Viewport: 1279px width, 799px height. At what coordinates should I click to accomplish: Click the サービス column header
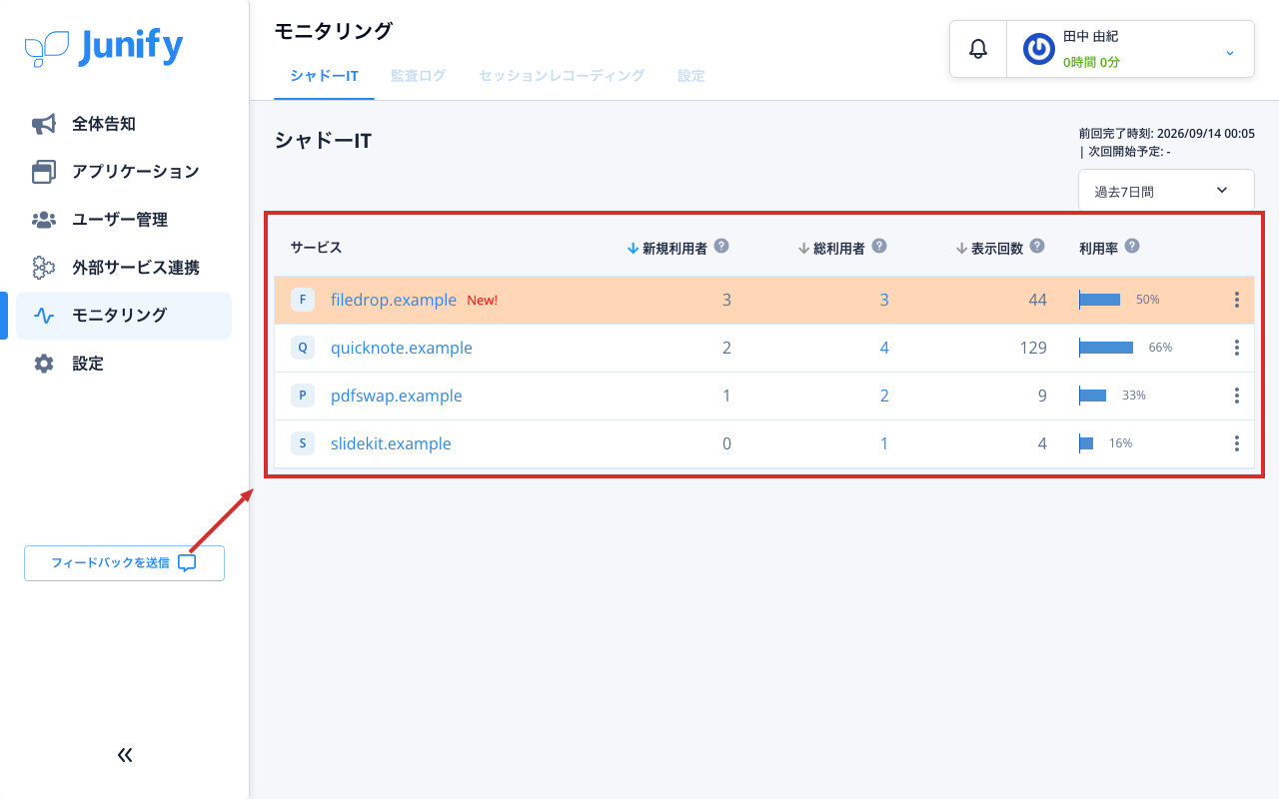click(316, 248)
